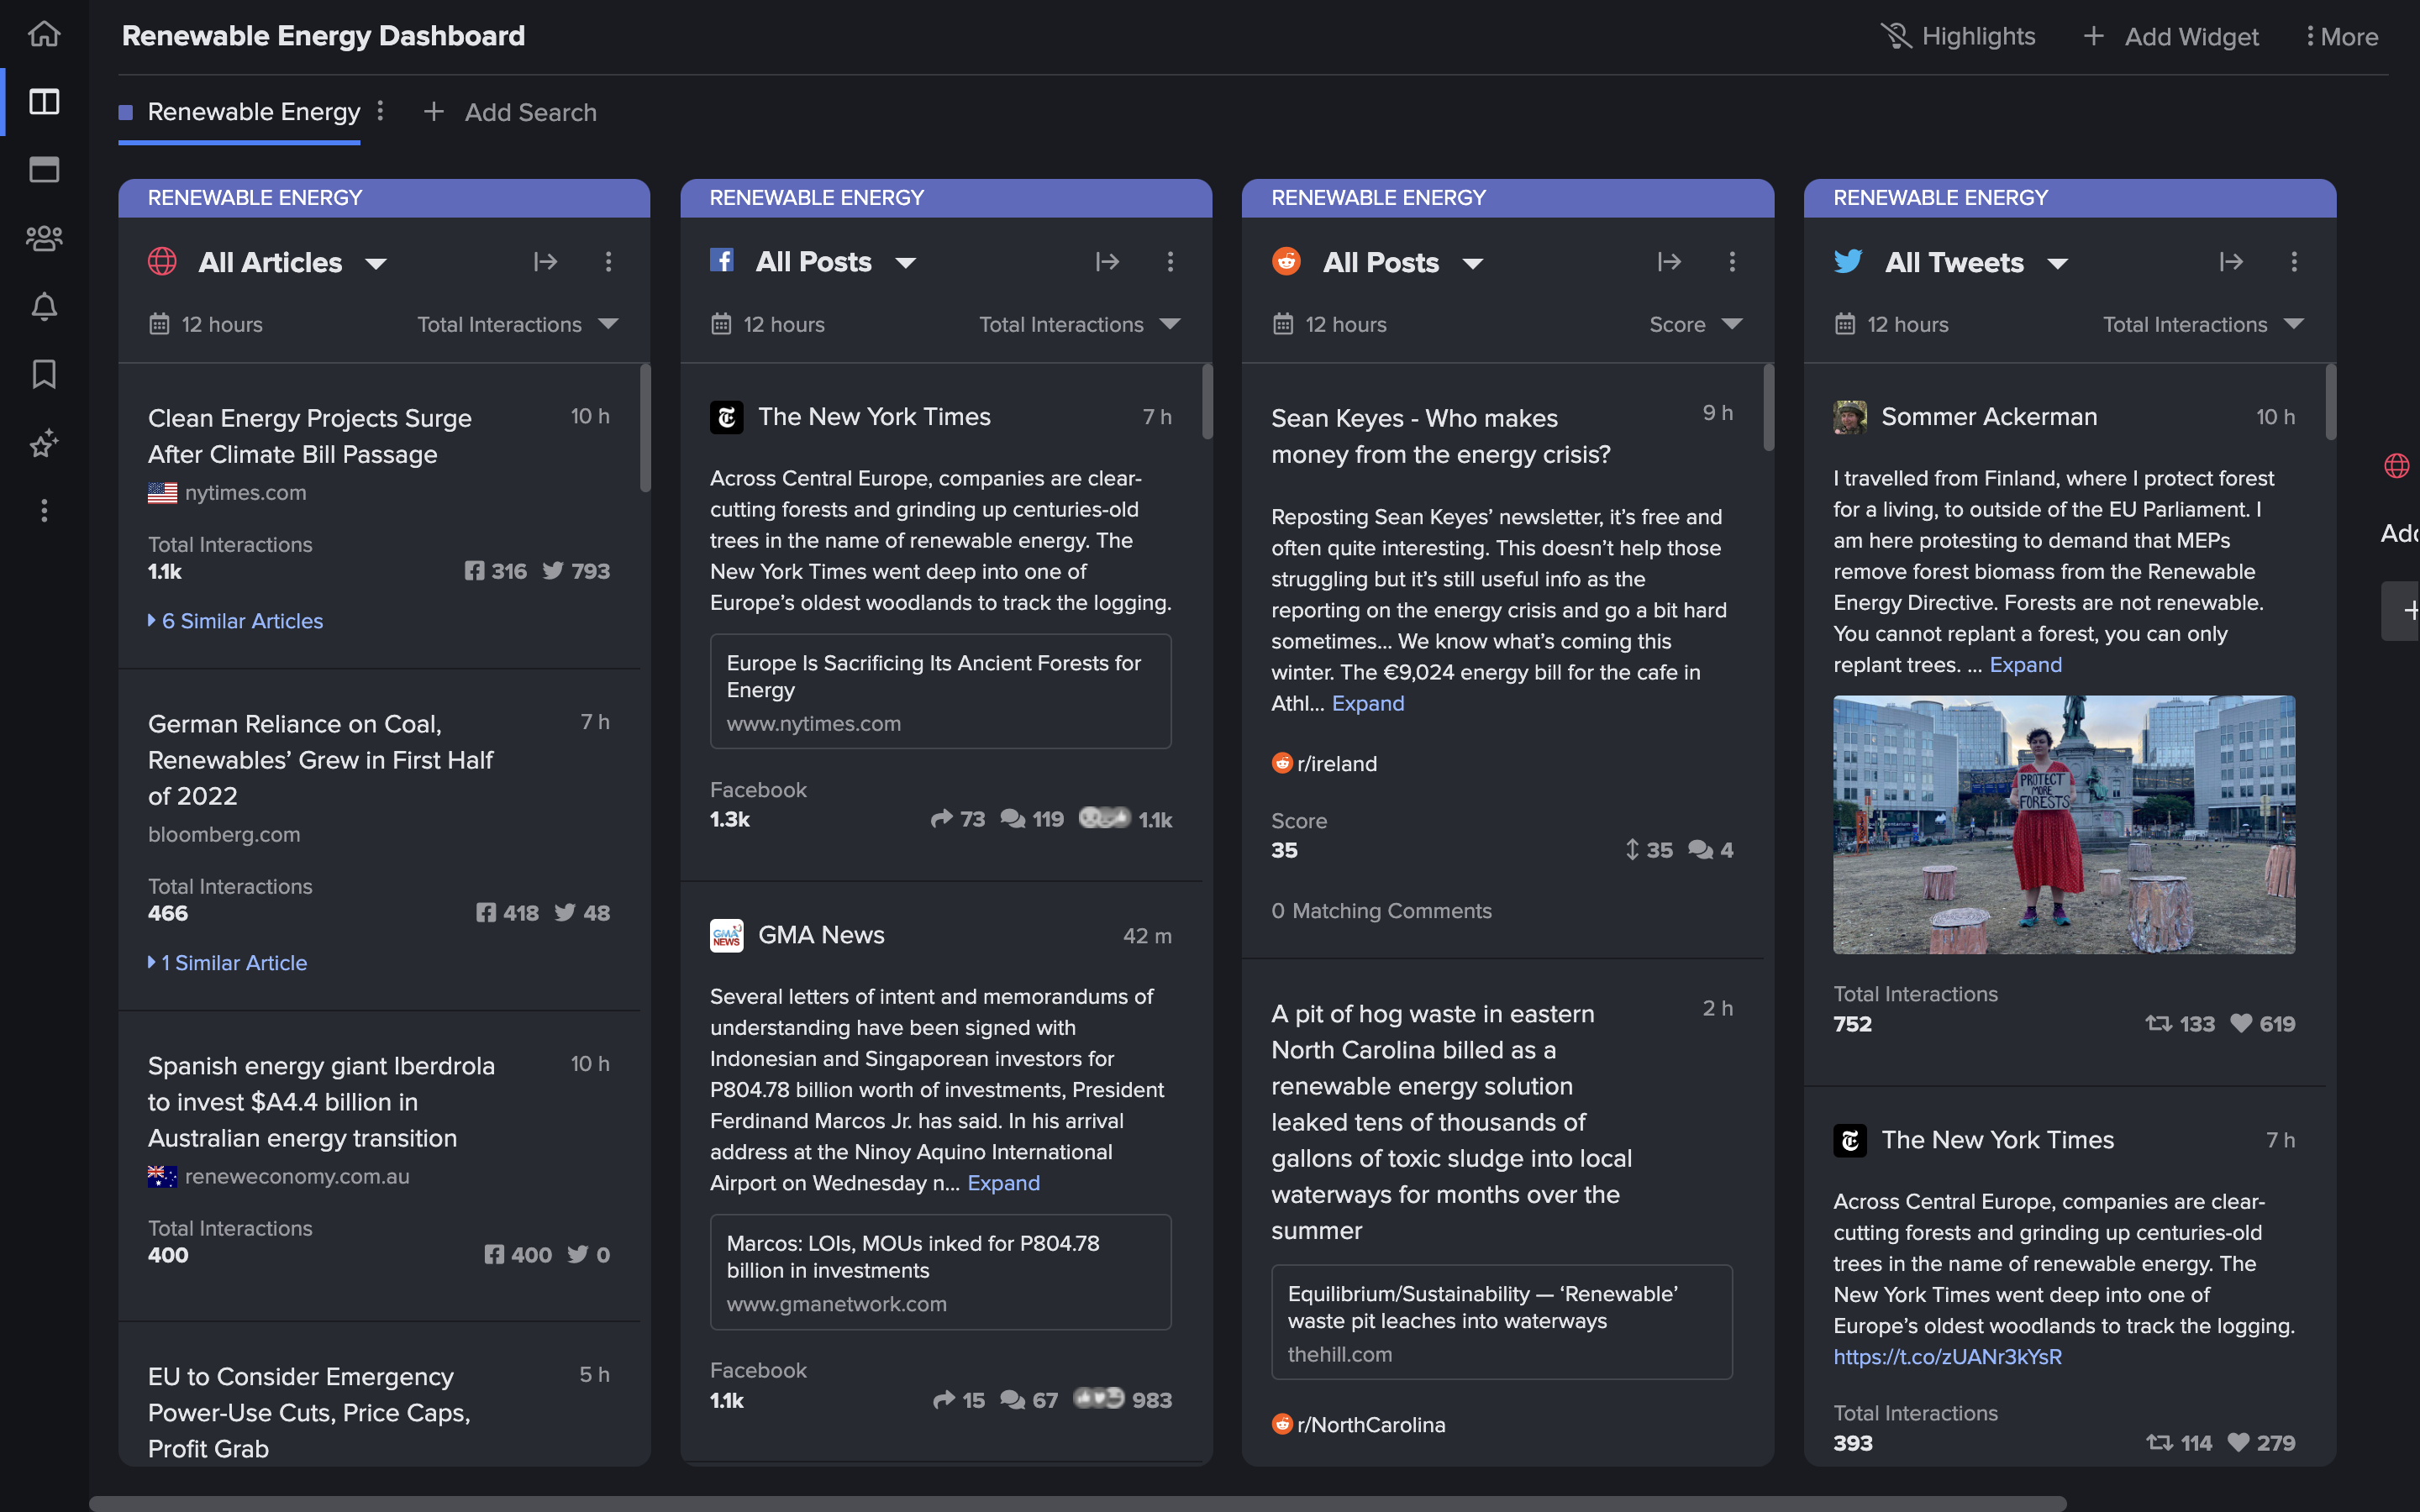Open the More menu
This screenshot has height=1512, width=2420.
coord(2343,37)
